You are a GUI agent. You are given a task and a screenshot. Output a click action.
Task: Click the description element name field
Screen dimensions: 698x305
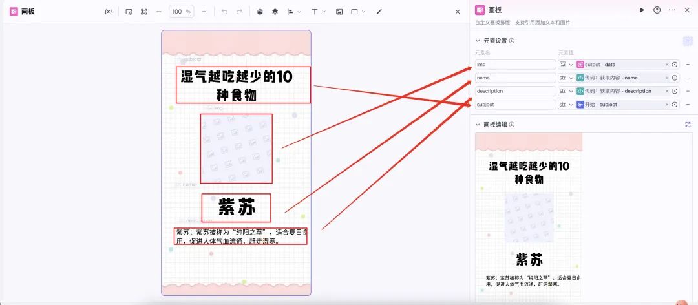[x=516, y=91]
